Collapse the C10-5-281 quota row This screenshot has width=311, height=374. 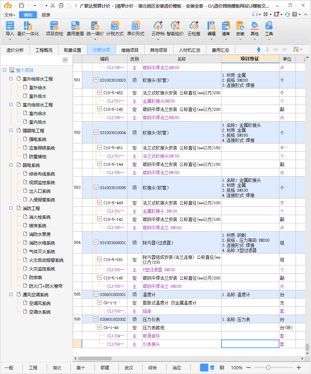tap(99, 259)
